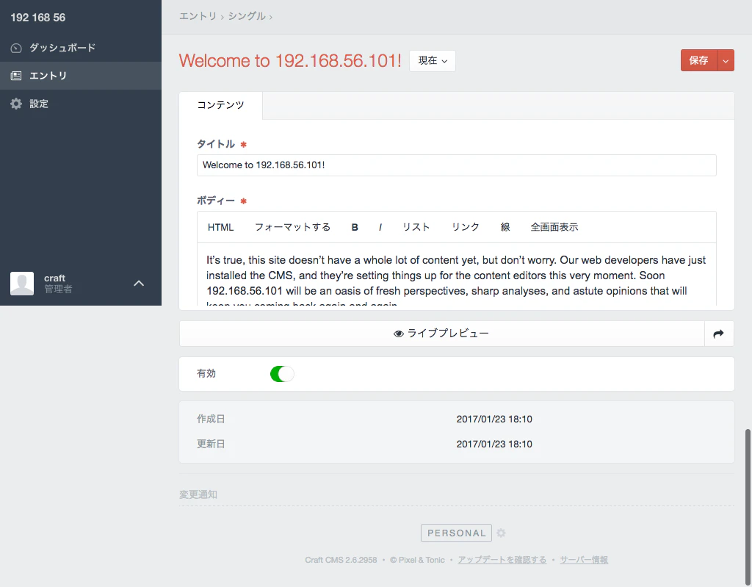
Task: Launch the ライブプレビュー live preview button
Action: 441,334
